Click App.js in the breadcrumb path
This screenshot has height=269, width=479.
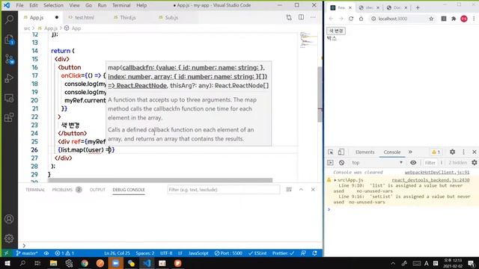(51, 28)
